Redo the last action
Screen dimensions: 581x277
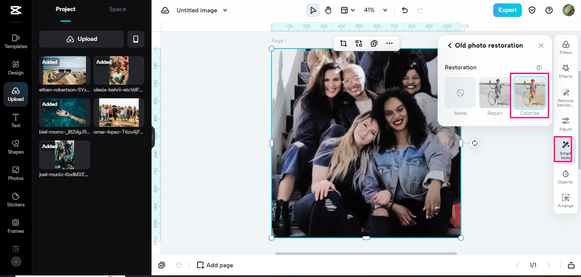(x=420, y=10)
